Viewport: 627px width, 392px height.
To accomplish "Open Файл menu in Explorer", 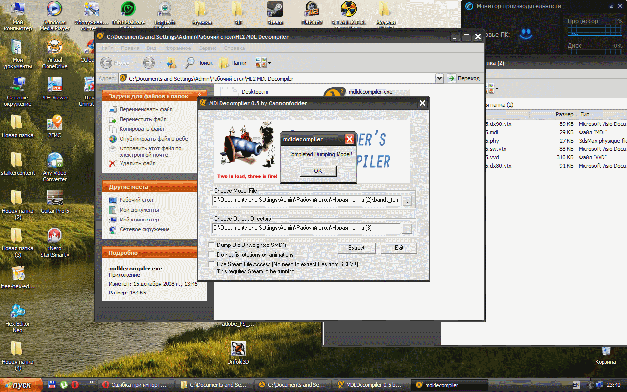I will pos(107,48).
